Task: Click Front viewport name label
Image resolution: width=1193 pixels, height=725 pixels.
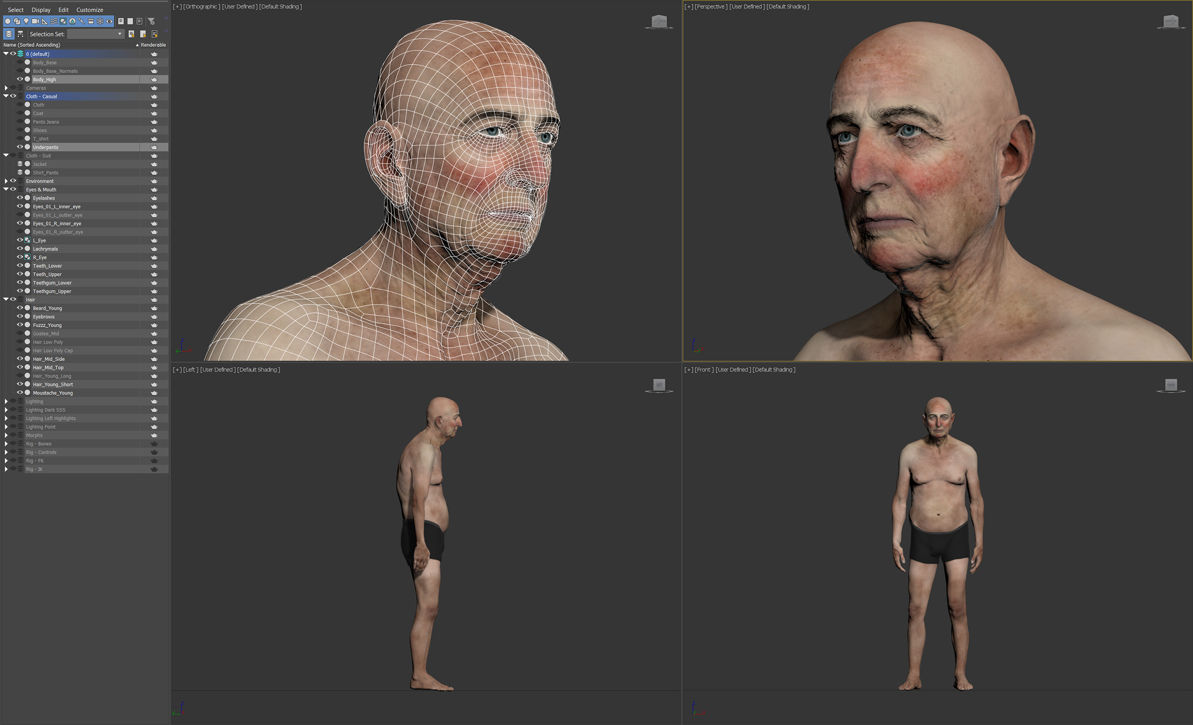Action: click(704, 370)
